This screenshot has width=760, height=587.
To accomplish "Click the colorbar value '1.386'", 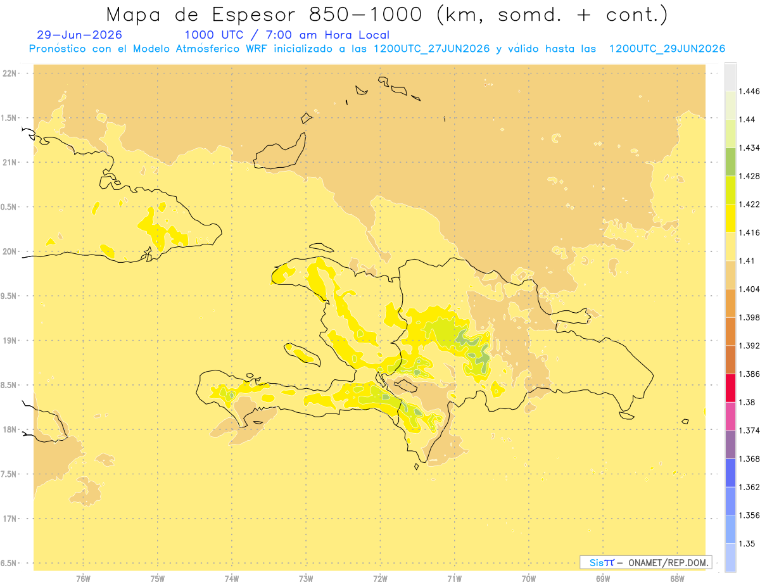I will [x=750, y=374].
